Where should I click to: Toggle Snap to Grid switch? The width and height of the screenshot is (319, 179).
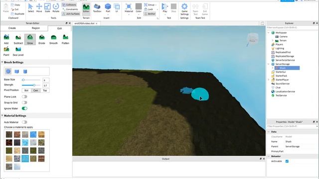tap(24, 102)
